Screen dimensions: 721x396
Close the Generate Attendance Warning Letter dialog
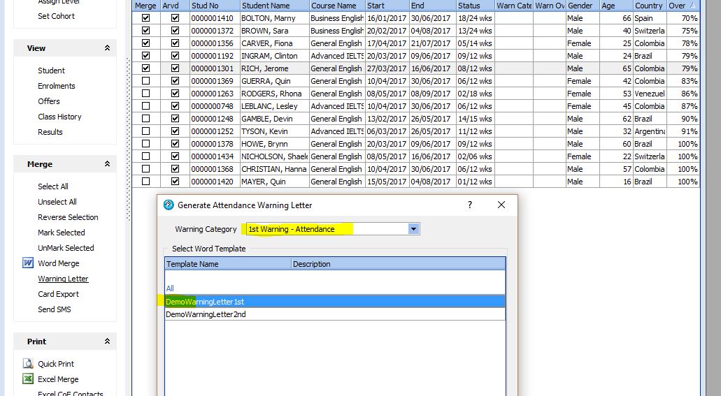coord(501,205)
